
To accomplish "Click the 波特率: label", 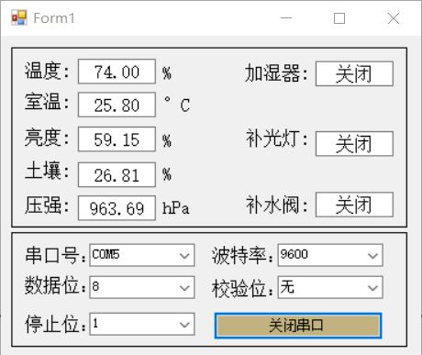I will [242, 255].
